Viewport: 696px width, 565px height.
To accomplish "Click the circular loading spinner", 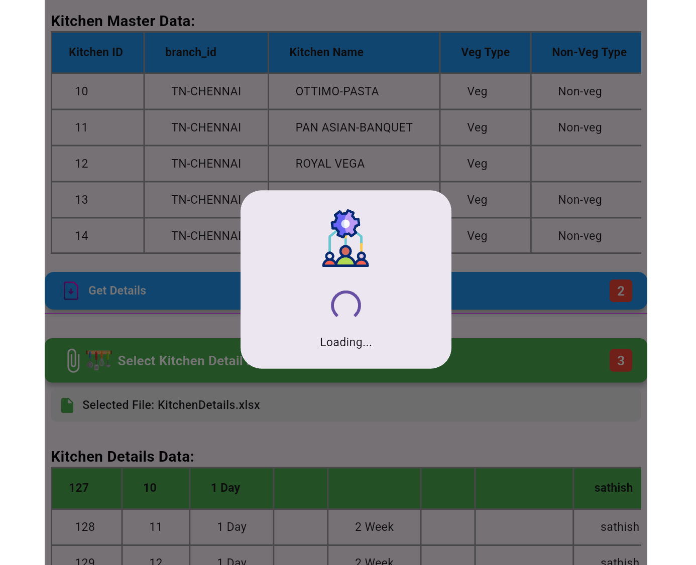I will [346, 305].
